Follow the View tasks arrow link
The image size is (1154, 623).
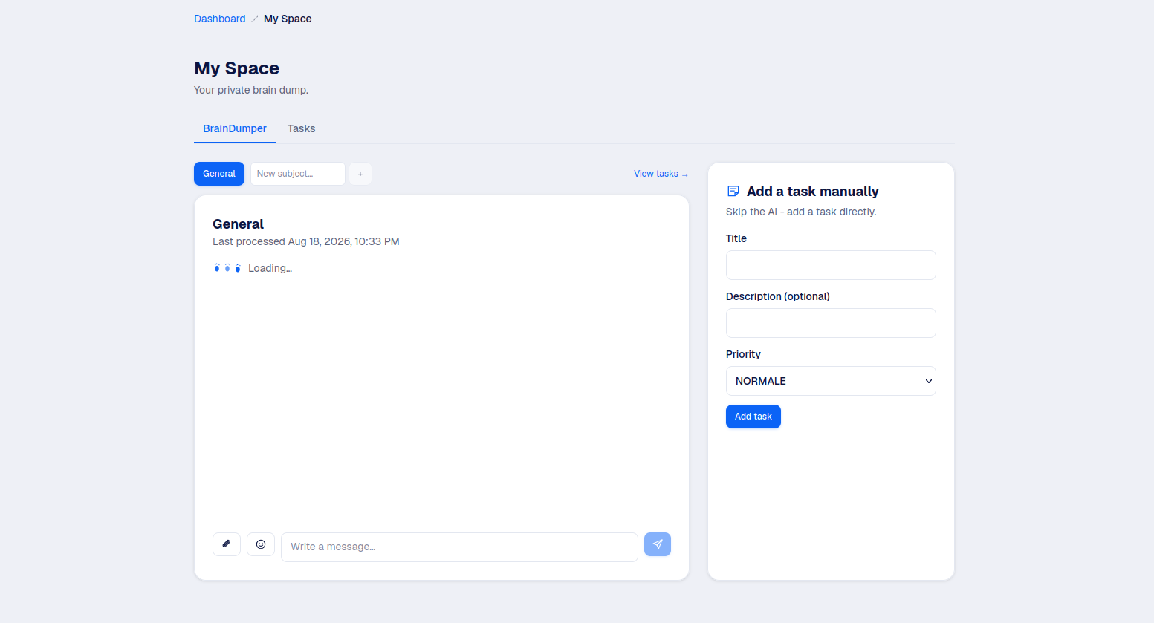pos(661,174)
